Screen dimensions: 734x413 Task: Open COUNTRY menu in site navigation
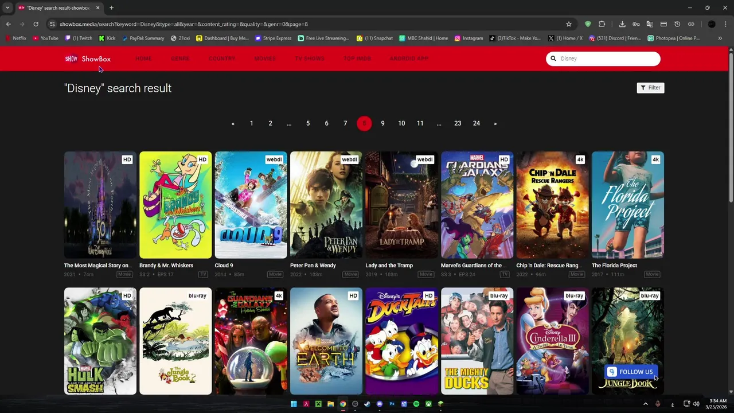pyautogui.click(x=222, y=59)
